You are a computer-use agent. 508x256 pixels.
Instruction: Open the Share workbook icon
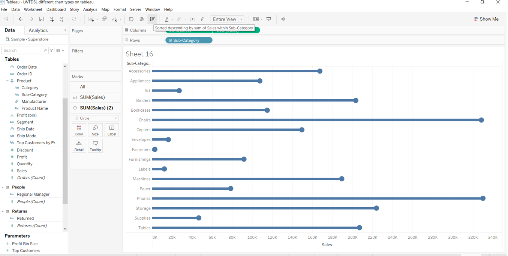point(283,19)
